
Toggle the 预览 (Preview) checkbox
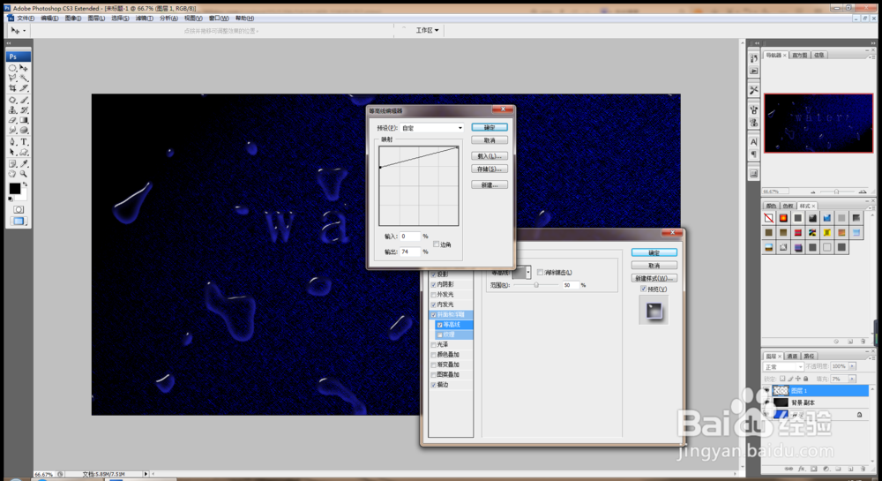coord(644,289)
